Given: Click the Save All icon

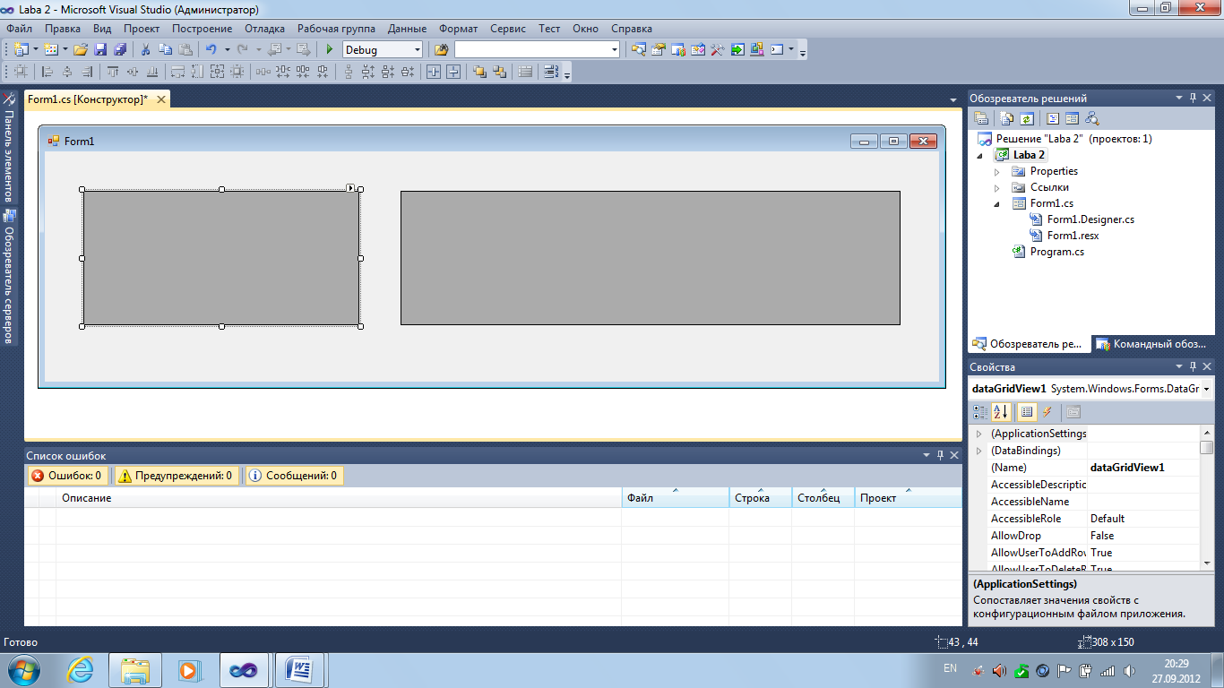Looking at the screenshot, I should pos(120,50).
